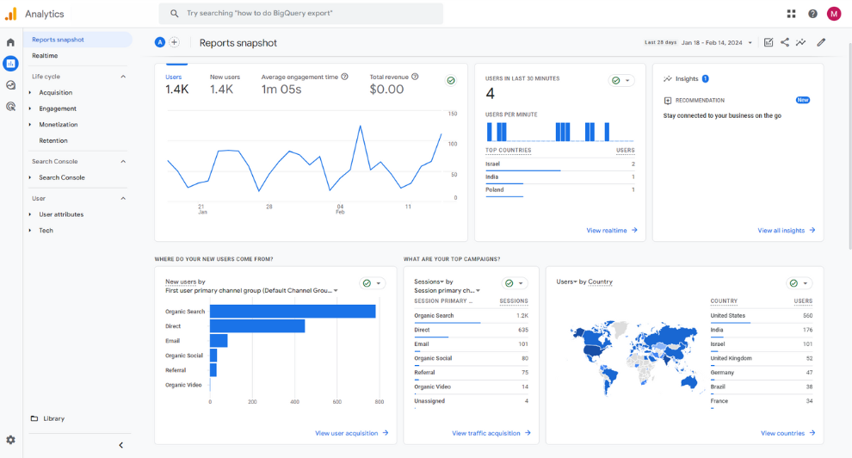Screen dimensions: 852x458
Task: Click the Stay connected recommendation text
Action: click(x=722, y=115)
